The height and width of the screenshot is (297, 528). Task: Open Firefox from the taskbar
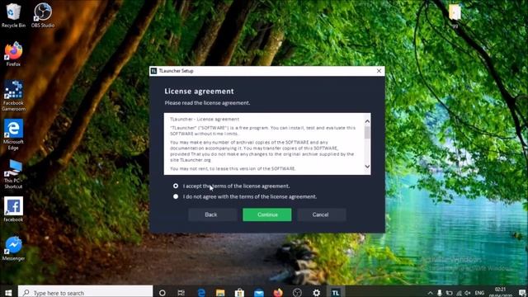tap(278, 293)
